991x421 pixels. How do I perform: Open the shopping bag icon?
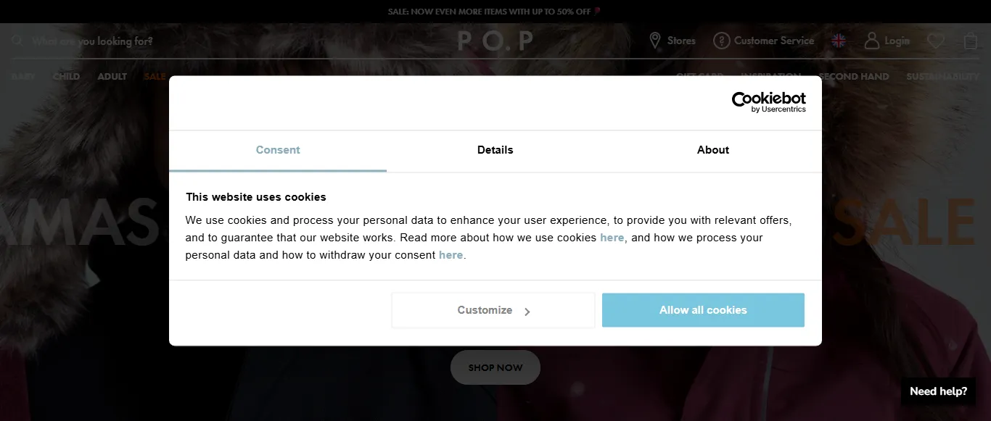[971, 41]
